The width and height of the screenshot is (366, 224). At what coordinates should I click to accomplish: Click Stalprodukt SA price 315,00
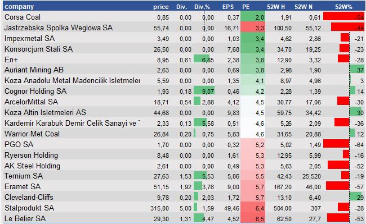160,208
